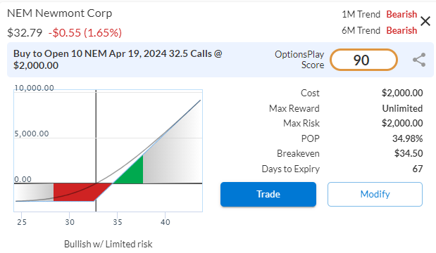436x253 pixels.
Task: Click the Days to Expiry 67 value
Action: tap(418, 169)
